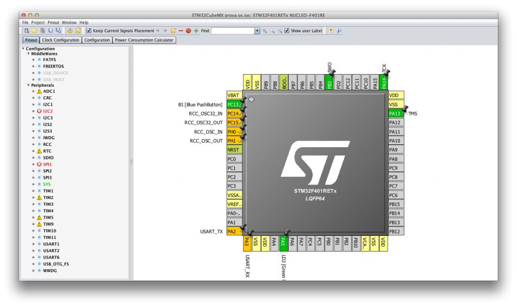The height and width of the screenshot is (307, 517).
Task: Click the middle magnifier zoom icon
Action: [272, 31]
